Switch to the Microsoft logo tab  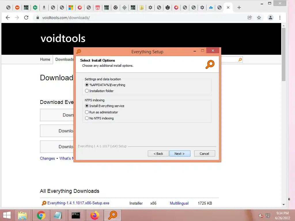71,7
